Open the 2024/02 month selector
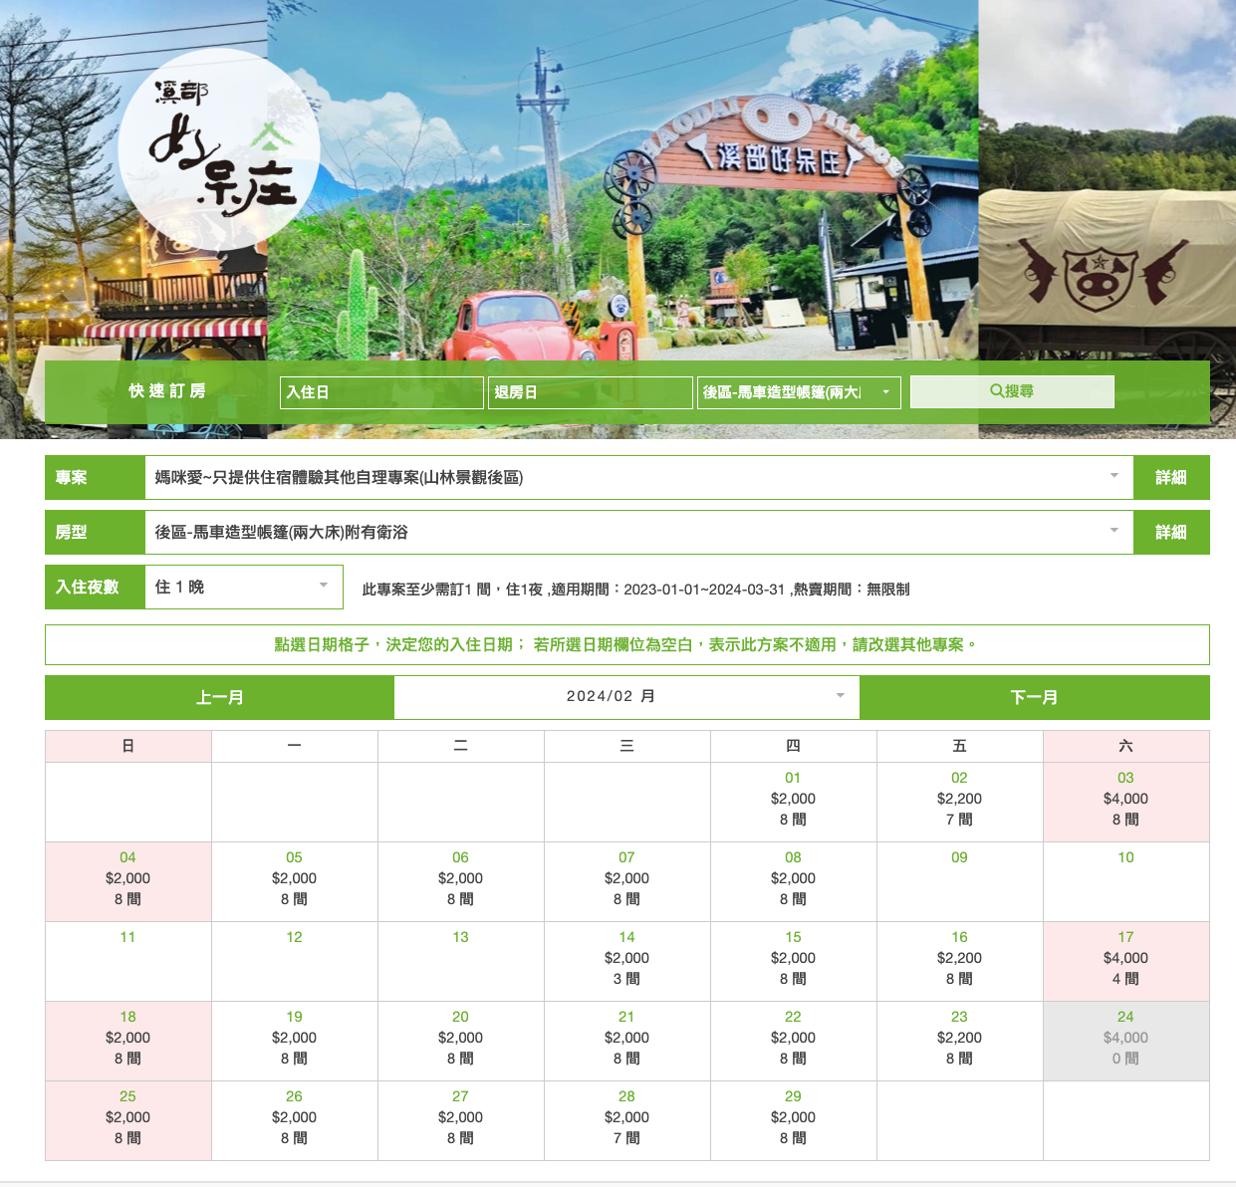Image resolution: width=1236 pixels, height=1187 pixels. point(626,697)
